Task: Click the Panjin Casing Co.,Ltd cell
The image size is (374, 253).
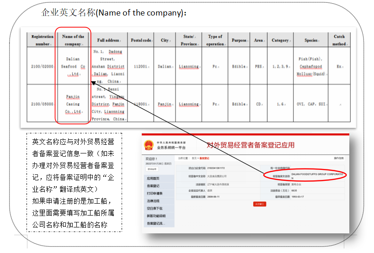Action: [x=73, y=104]
